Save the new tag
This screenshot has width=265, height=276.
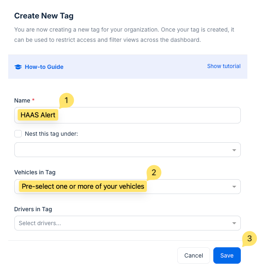[x=227, y=255]
